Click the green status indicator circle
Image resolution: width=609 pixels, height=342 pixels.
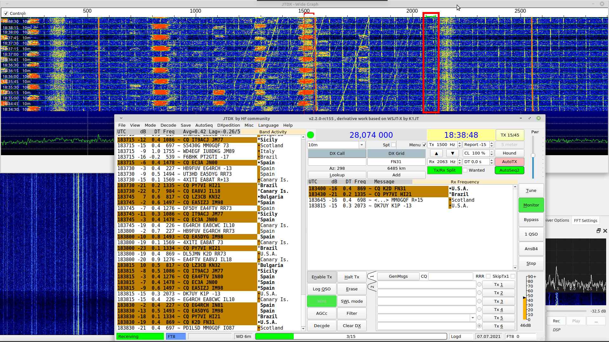pyautogui.click(x=311, y=135)
